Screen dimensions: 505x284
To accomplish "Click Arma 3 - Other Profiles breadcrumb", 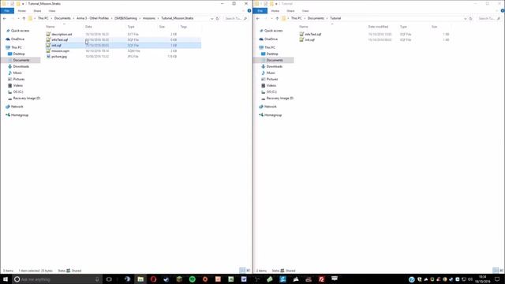I will [x=93, y=18].
